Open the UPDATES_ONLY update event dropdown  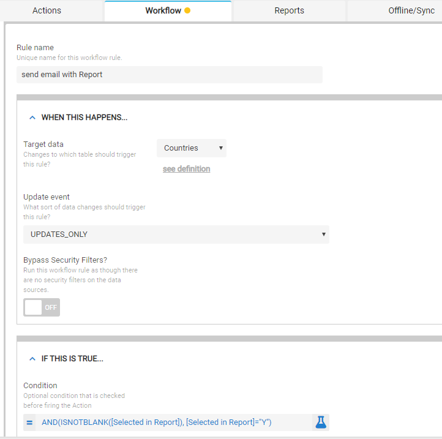pos(176,235)
